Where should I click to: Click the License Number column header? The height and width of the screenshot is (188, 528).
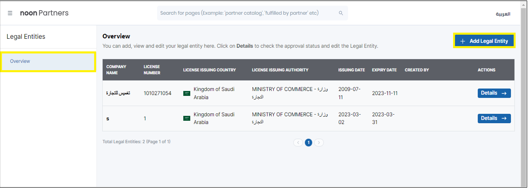point(152,70)
